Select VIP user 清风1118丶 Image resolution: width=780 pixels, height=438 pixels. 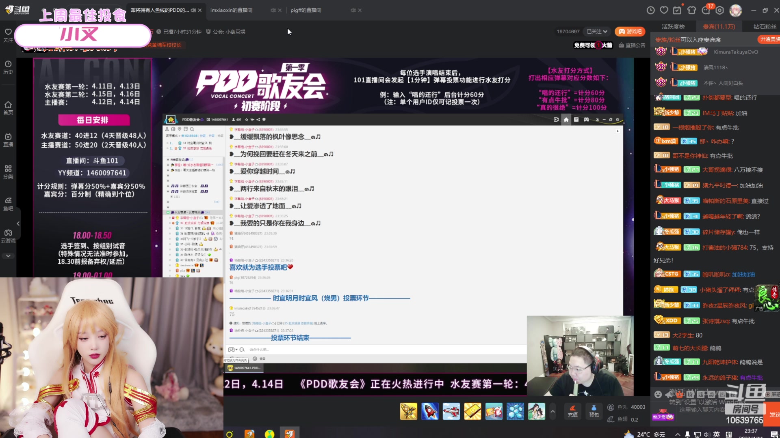(x=716, y=68)
